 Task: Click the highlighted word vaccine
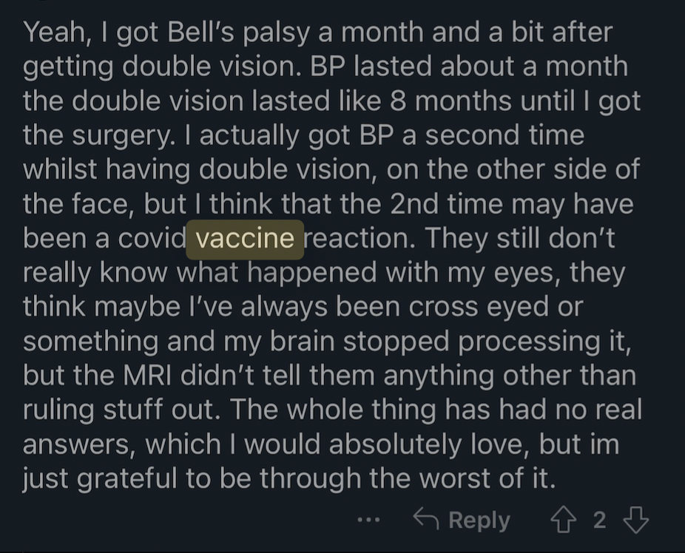pyautogui.click(x=245, y=240)
